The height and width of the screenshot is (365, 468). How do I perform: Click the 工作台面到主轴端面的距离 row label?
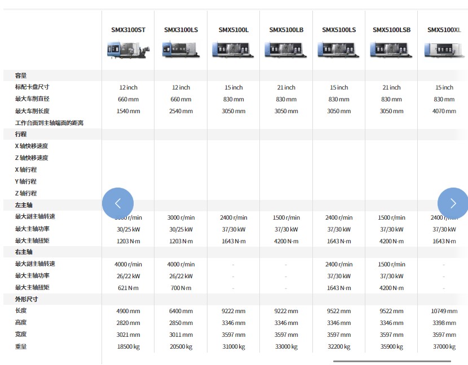[x=49, y=123]
